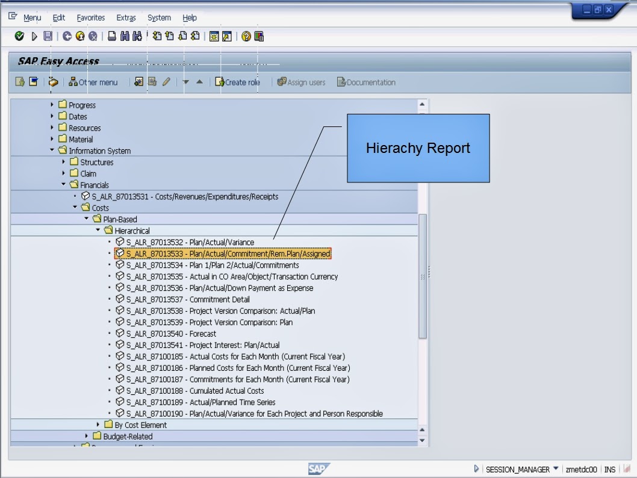The image size is (637, 478).
Task: Click the Find Next icon
Action: coord(139,36)
